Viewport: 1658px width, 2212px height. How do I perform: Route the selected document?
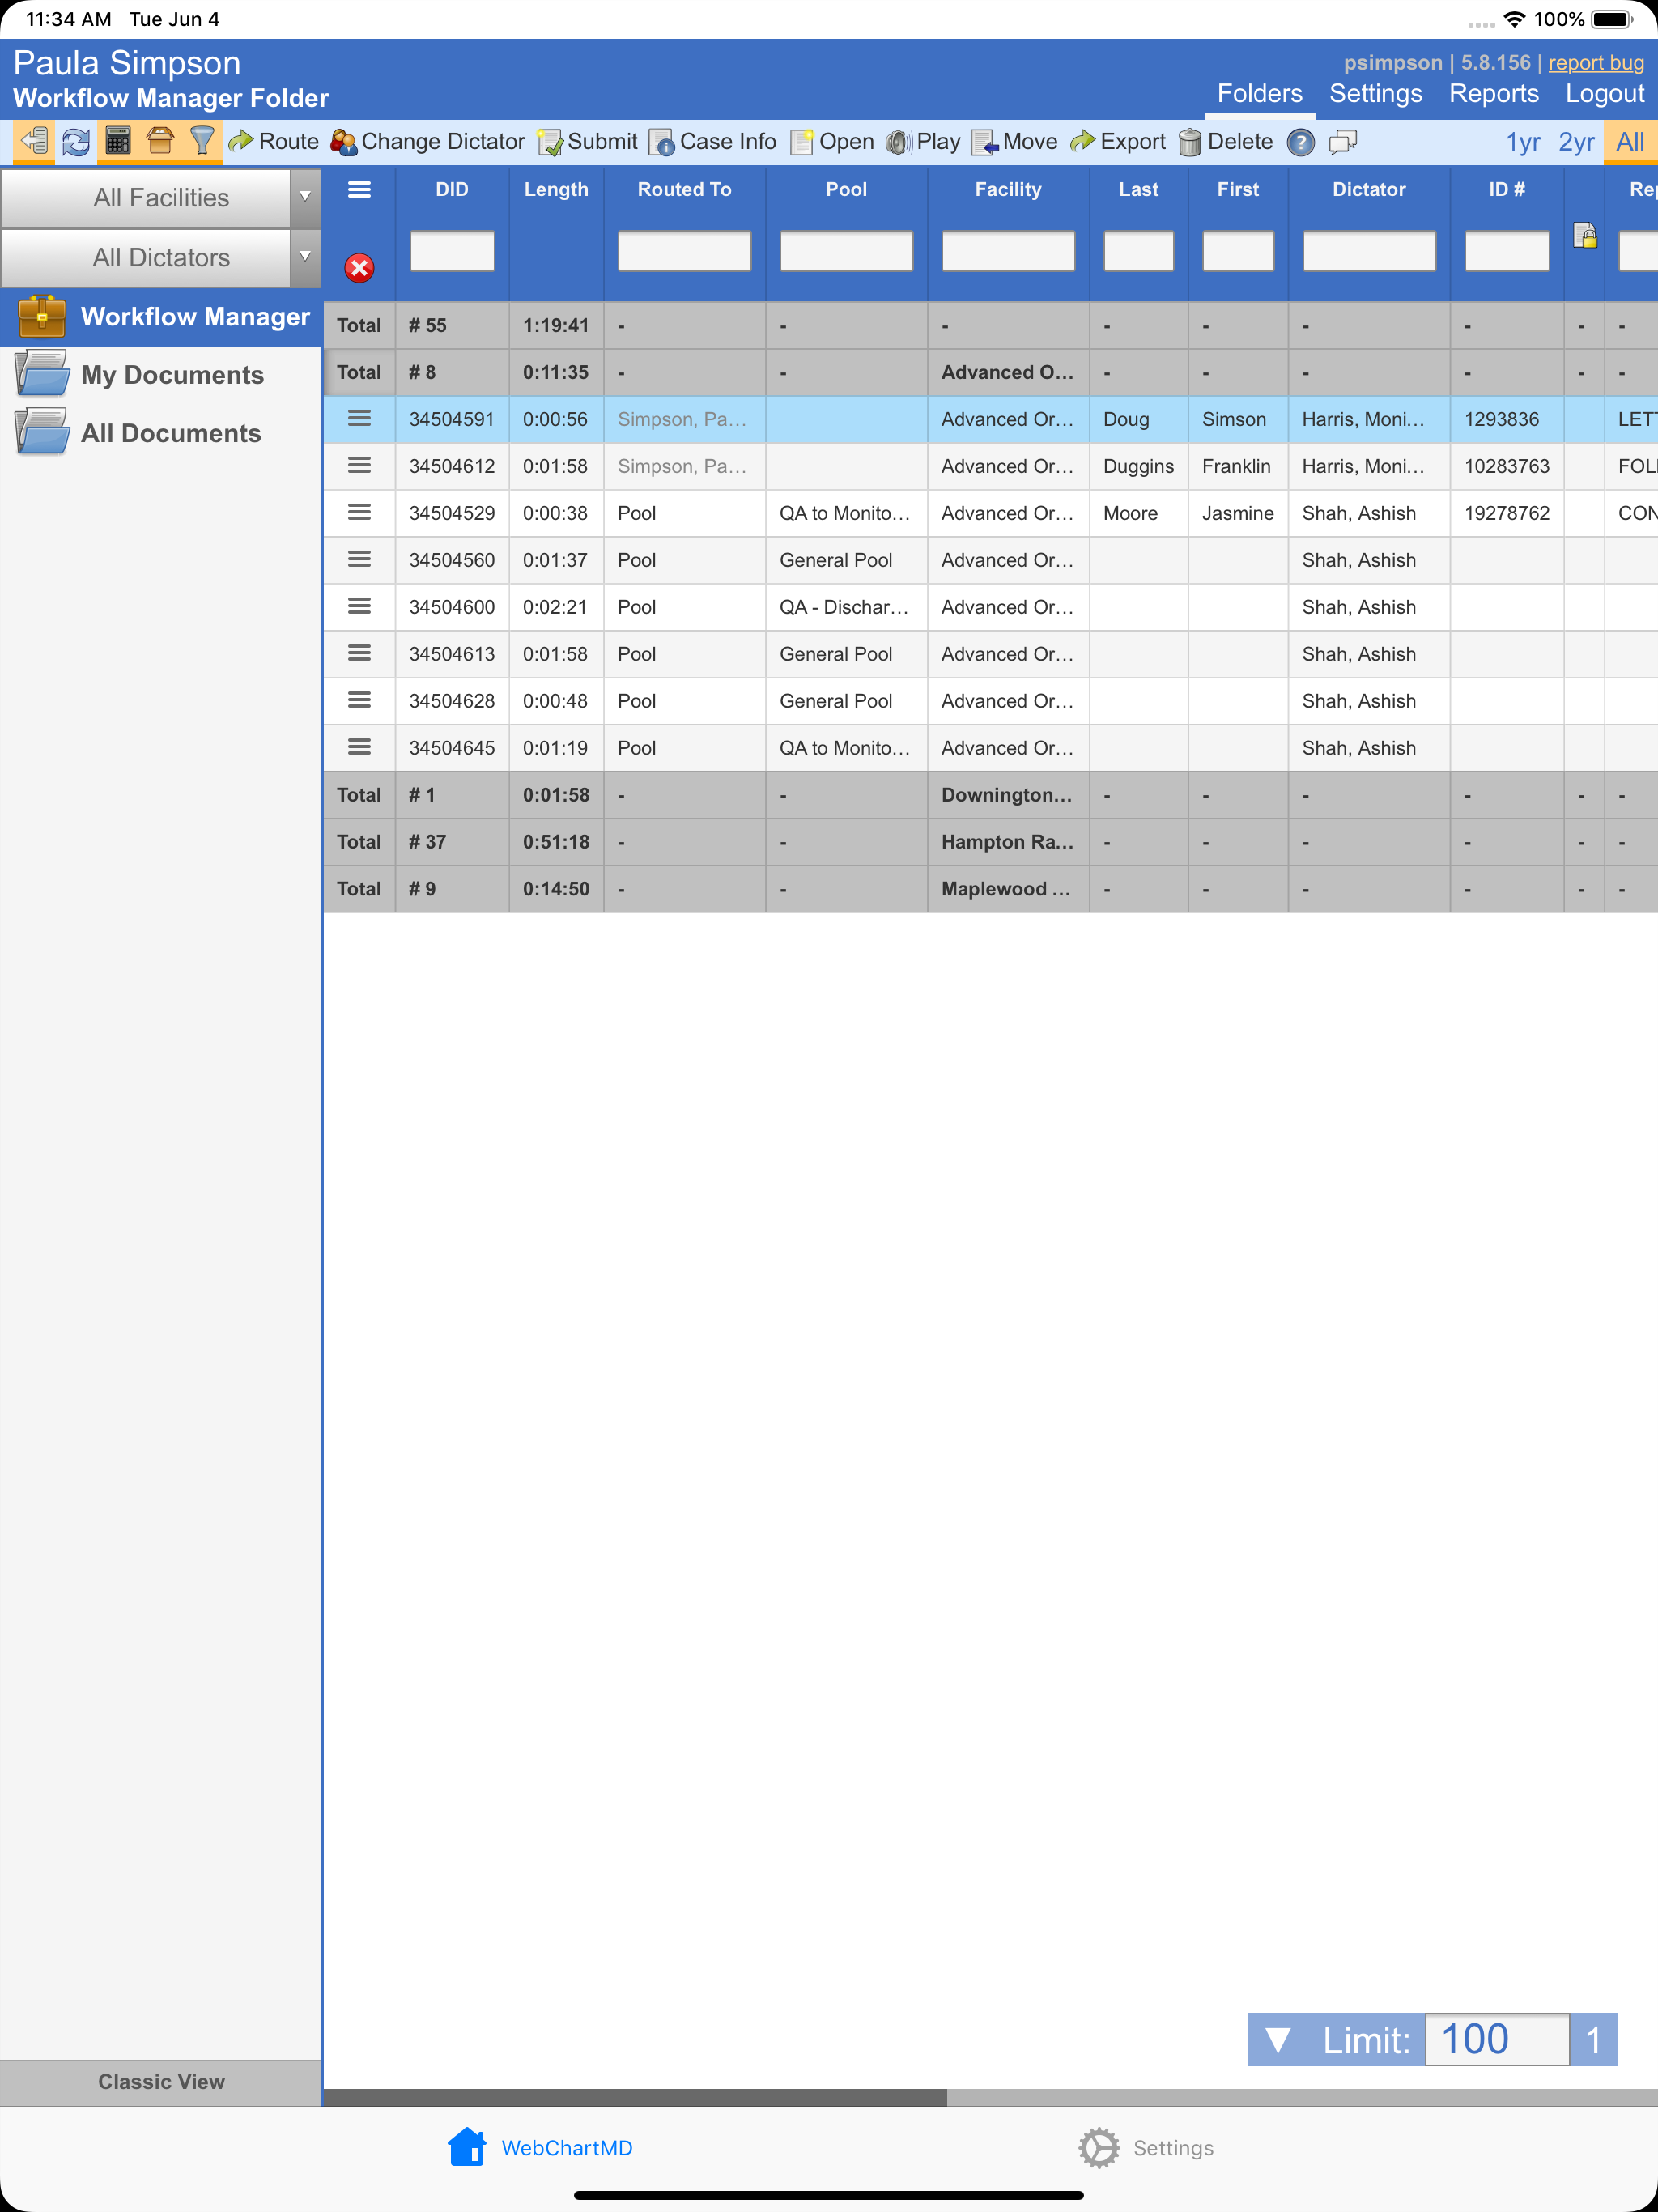(x=273, y=142)
